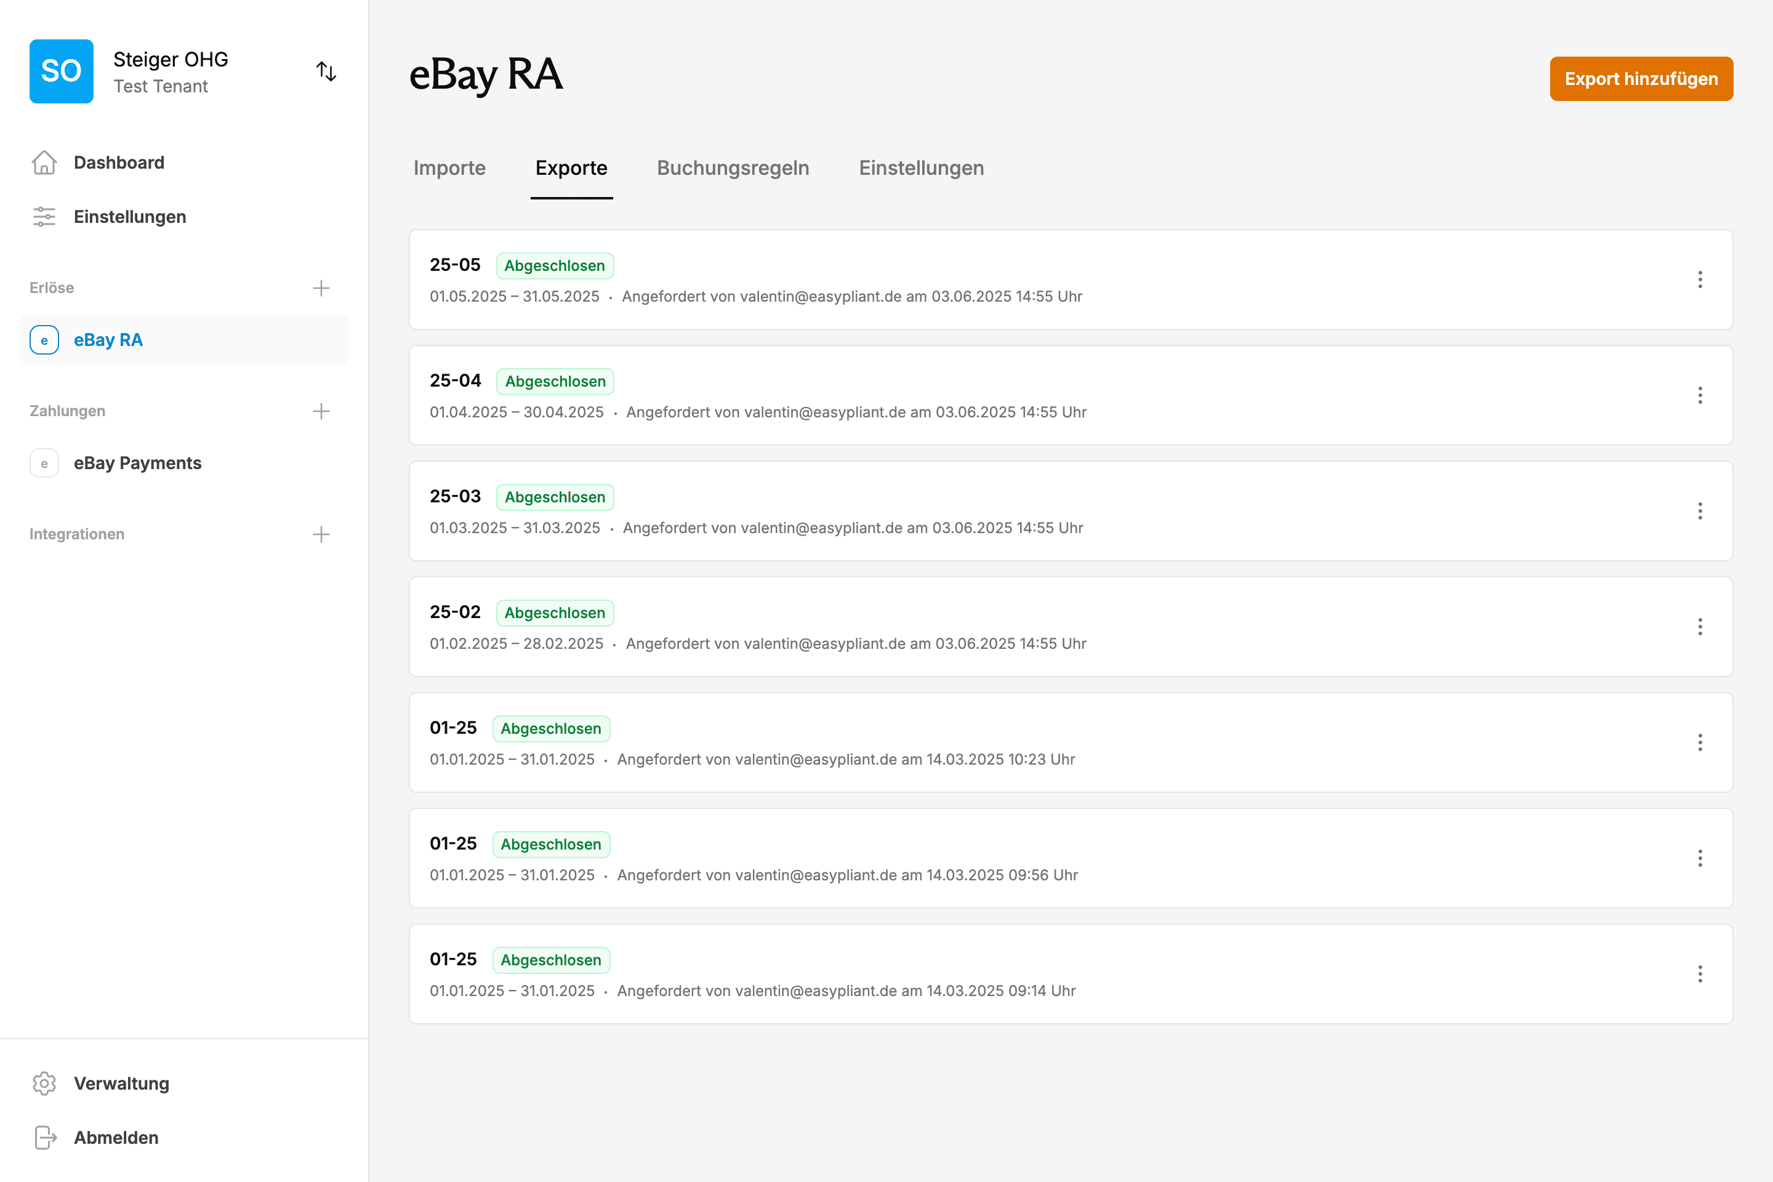Click the Einstellungen sliders icon in sidebar

coord(44,216)
